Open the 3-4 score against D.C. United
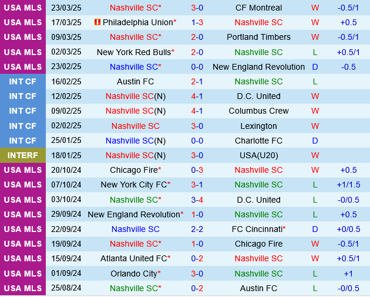The height and width of the screenshot is (297, 370). coord(197,200)
